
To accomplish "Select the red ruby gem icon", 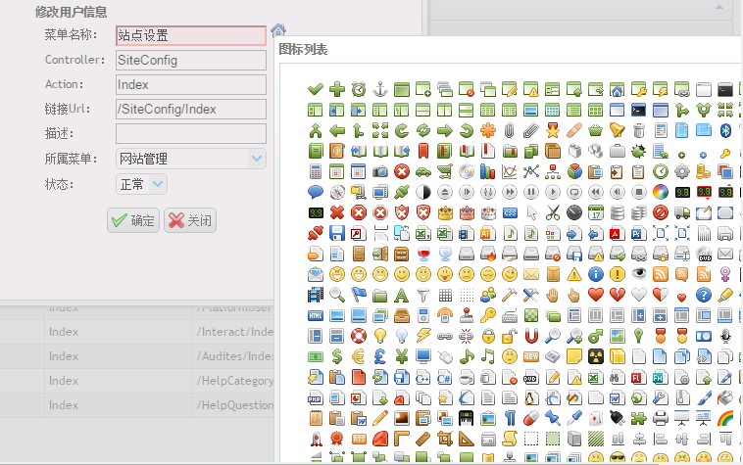I will pos(380,439).
